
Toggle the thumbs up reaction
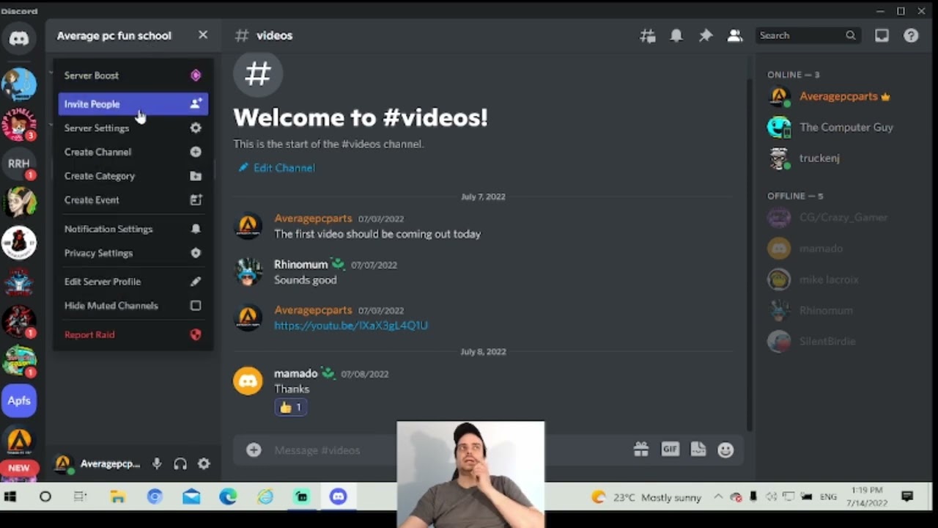291,407
